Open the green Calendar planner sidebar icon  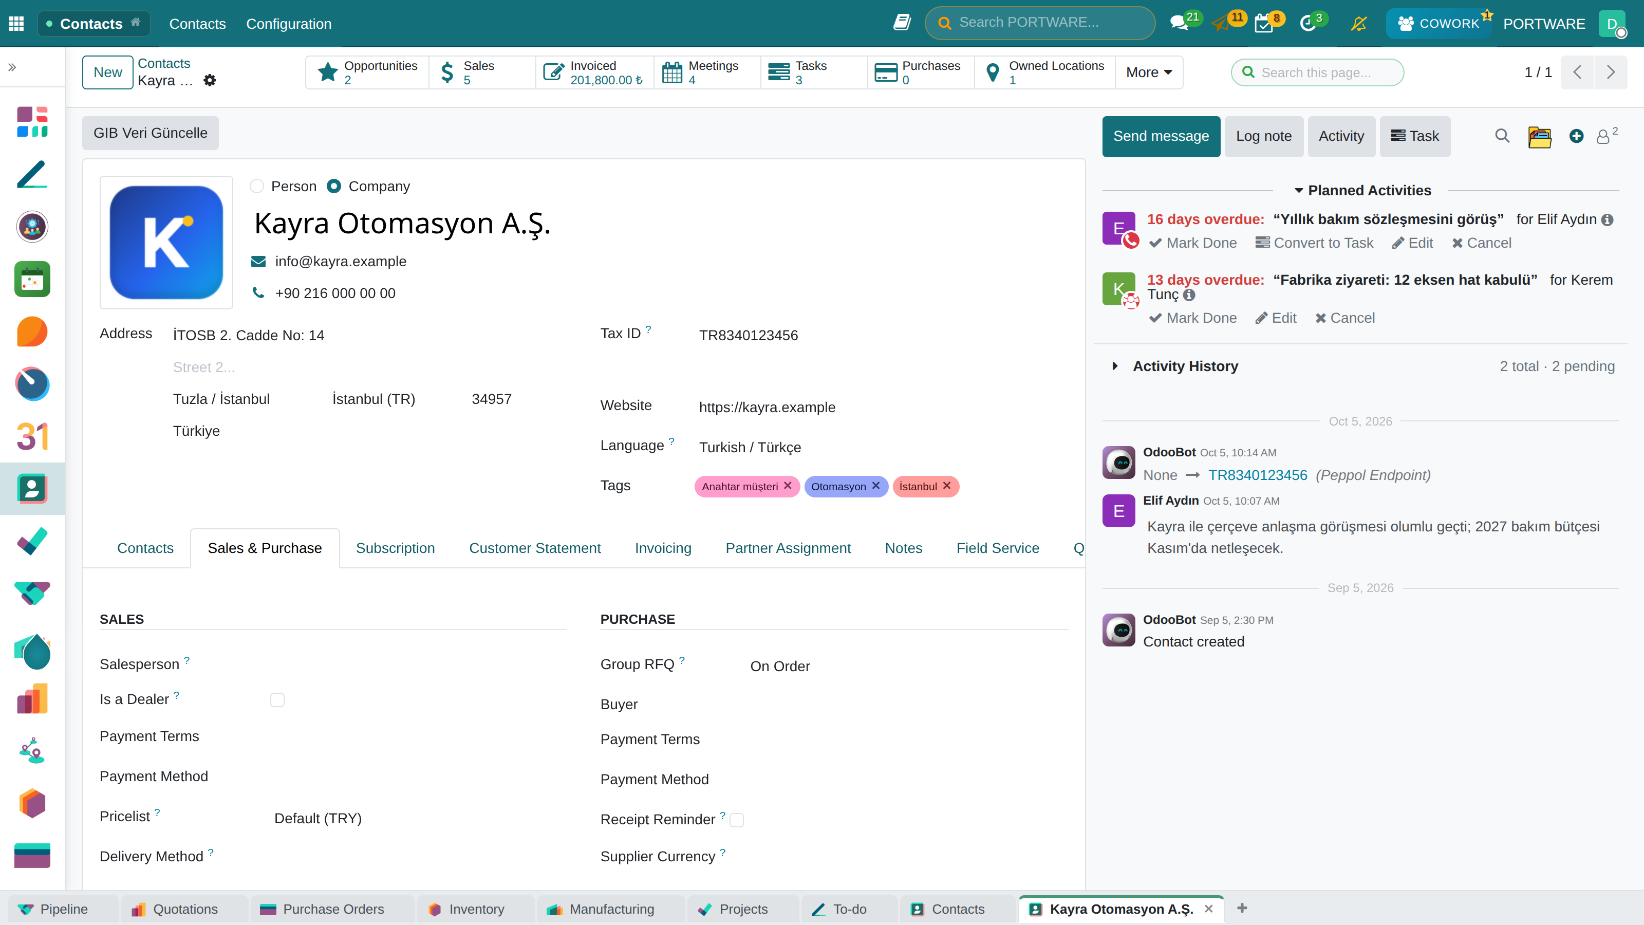(x=32, y=279)
